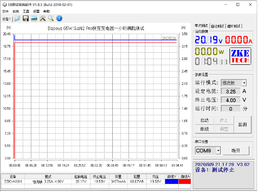The height and width of the screenshot is (192, 258).
Task: Click the magnifier zoom icon
Action: click(51, 18)
